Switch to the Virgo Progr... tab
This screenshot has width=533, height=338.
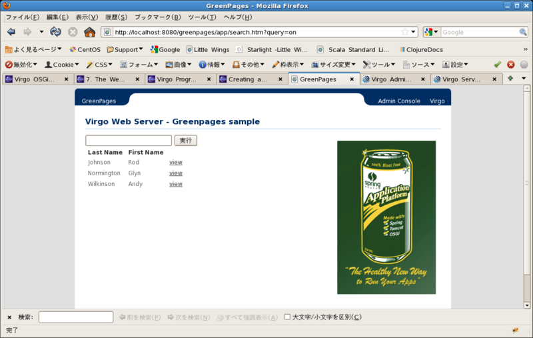tap(180, 79)
